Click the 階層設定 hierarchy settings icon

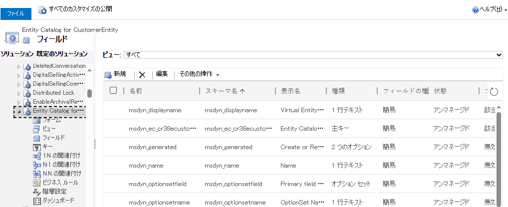[x=37, y=192]
